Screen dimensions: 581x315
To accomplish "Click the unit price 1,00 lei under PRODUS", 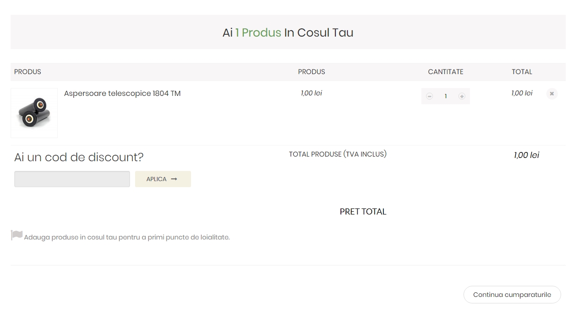I will (x=311, y=93).
